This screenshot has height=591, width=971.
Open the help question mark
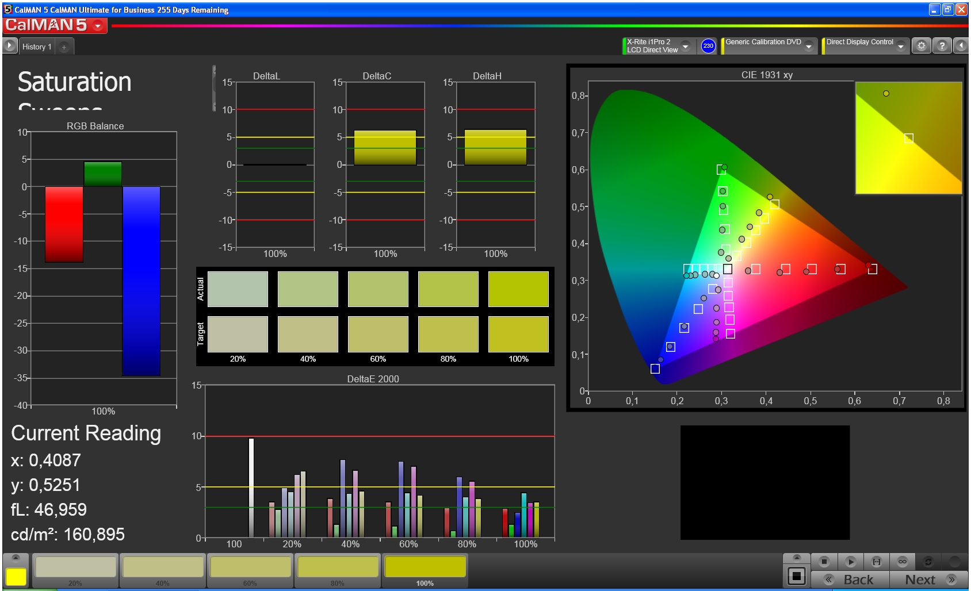[x=942, y=46]
